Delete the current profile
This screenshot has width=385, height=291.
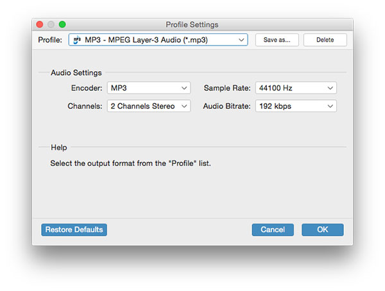tap(325, 40)
